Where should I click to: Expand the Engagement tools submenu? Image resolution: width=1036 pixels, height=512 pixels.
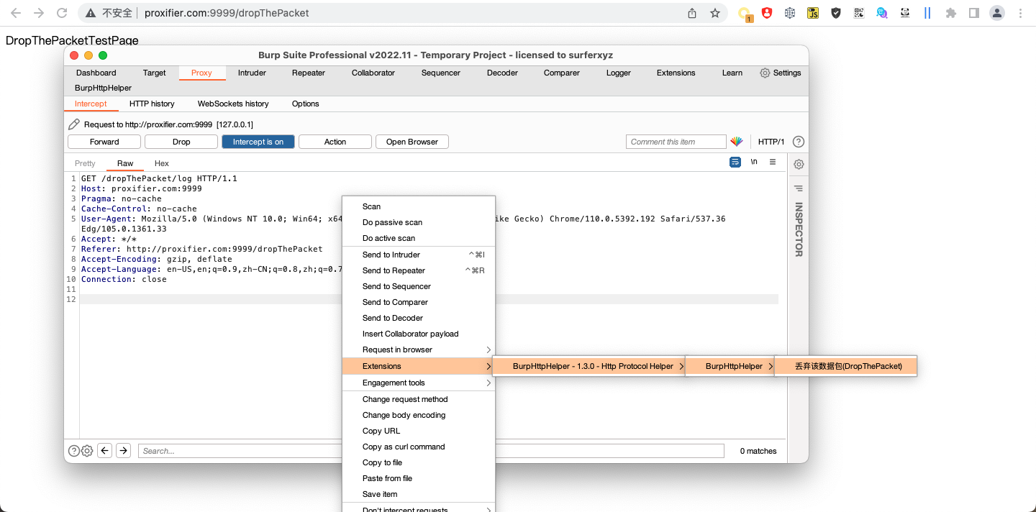419,383
